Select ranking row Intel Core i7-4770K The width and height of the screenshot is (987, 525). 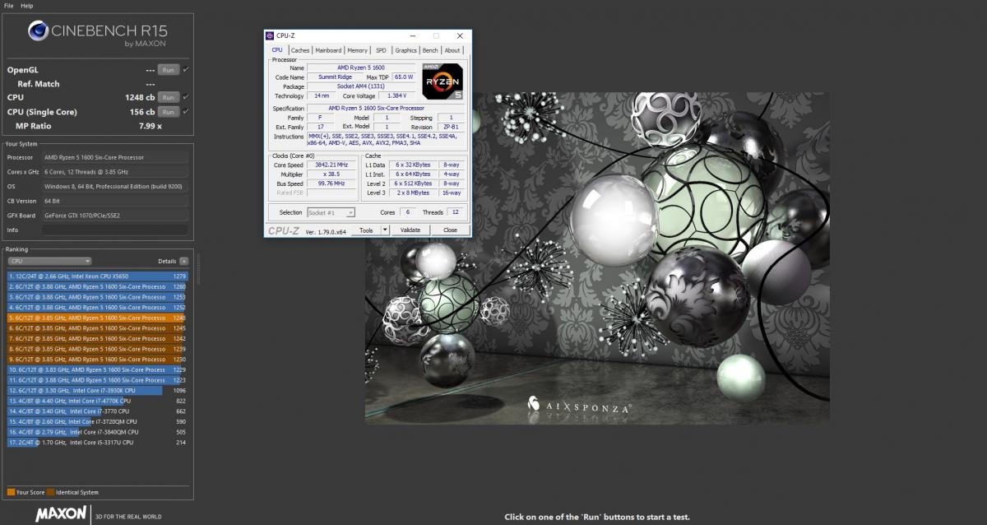pos(98,401)
